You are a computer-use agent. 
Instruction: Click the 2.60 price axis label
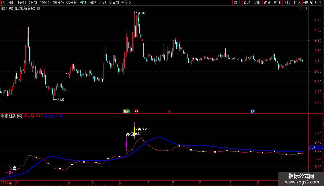(x=318, y=102)
